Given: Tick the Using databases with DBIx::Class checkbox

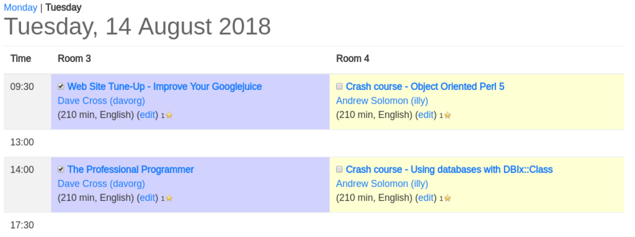Looking at the screenshot, I should pos(339,169).
